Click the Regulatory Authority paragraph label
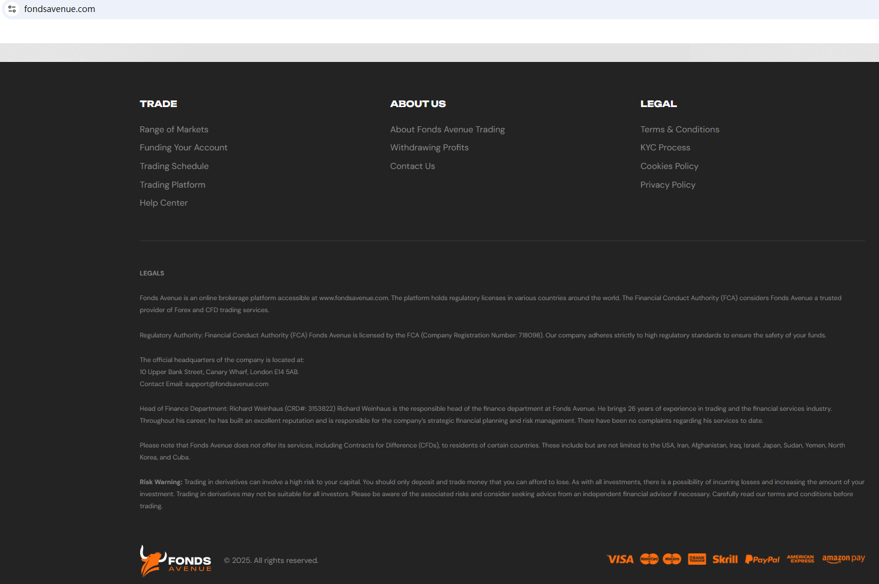879x584 pixels. 171,335
